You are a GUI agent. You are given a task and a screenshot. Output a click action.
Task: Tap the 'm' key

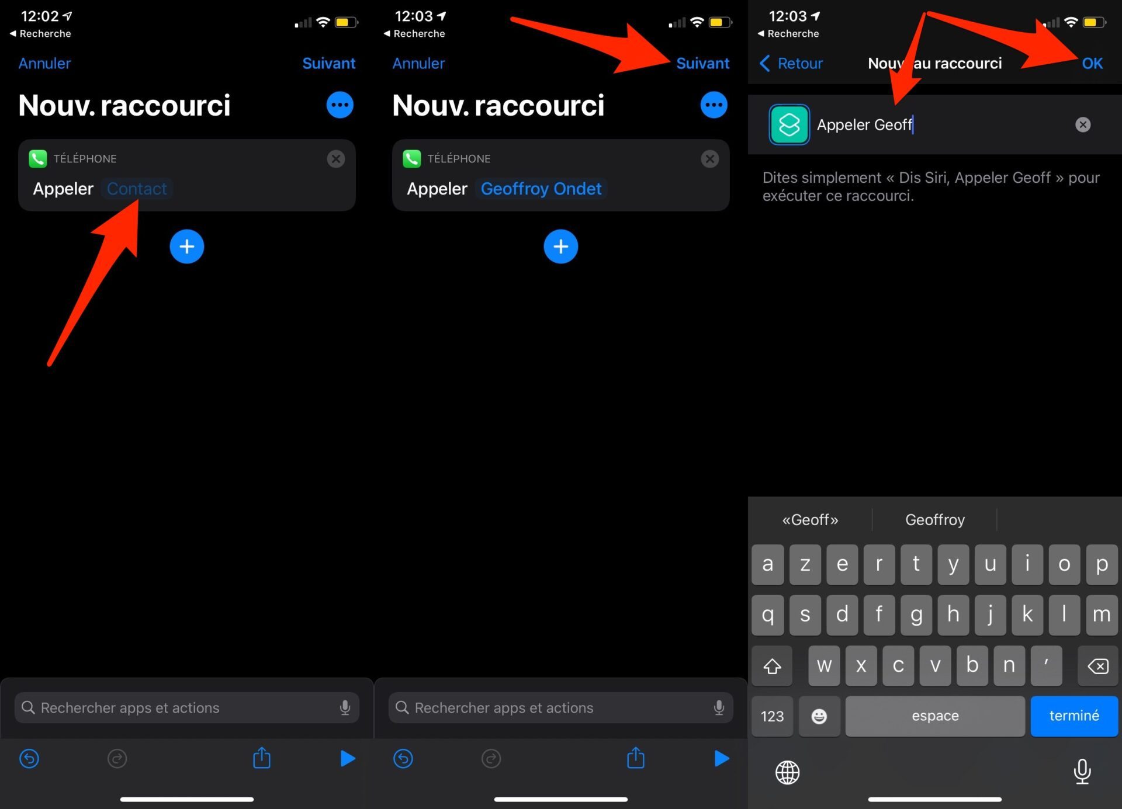pos(1102,614)
